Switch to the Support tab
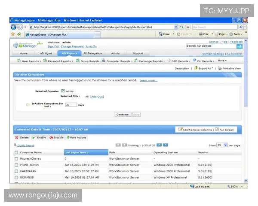 click(138, 53)
